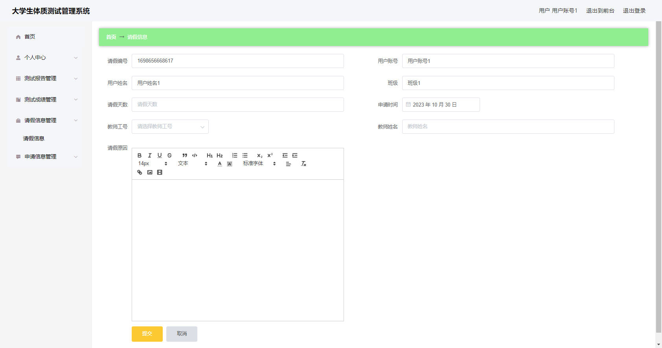The height and width of the screenshot is (348, 662).
Task: Click inside the 请假原因 editor text area
Action: coord(238,250)
